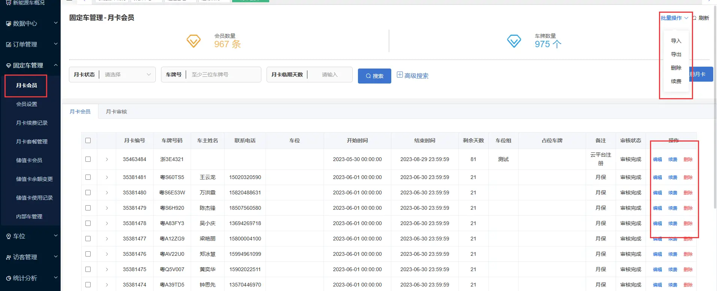Click the 订单管理 sidebar icon
The height and width of the screenshot is (291, 717).
9,45
